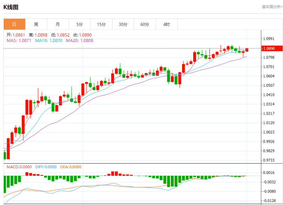Viewport: 283px width, 205px height.
Task: Click the 0.9733 price axis label
Action: point(269,160)
